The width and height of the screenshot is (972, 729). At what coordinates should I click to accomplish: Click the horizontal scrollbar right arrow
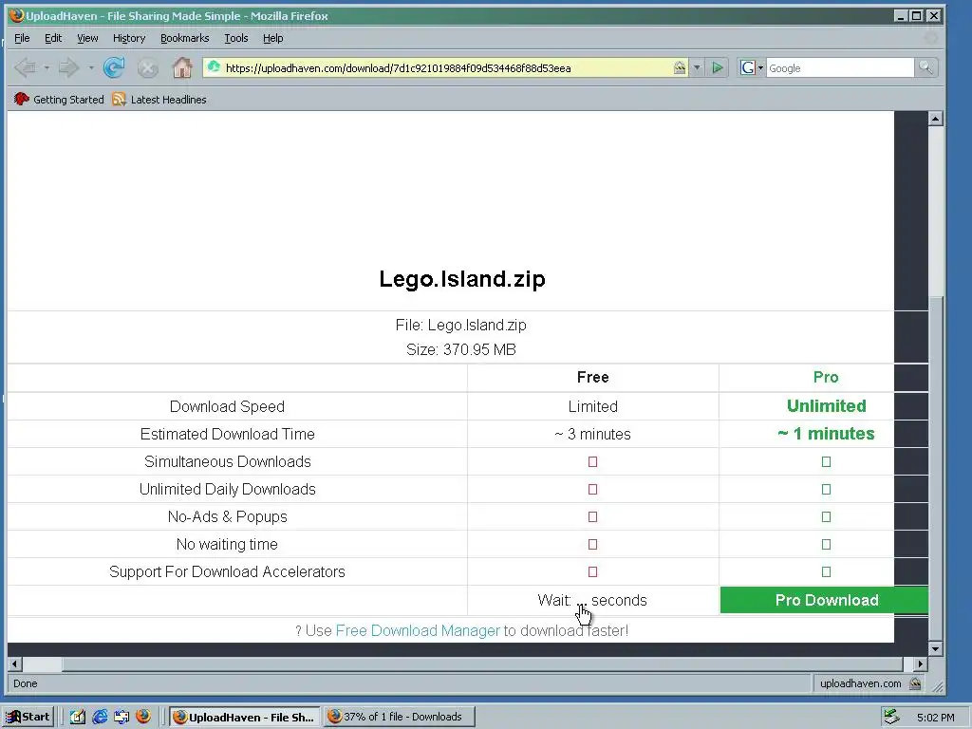[x=921, y=664]
